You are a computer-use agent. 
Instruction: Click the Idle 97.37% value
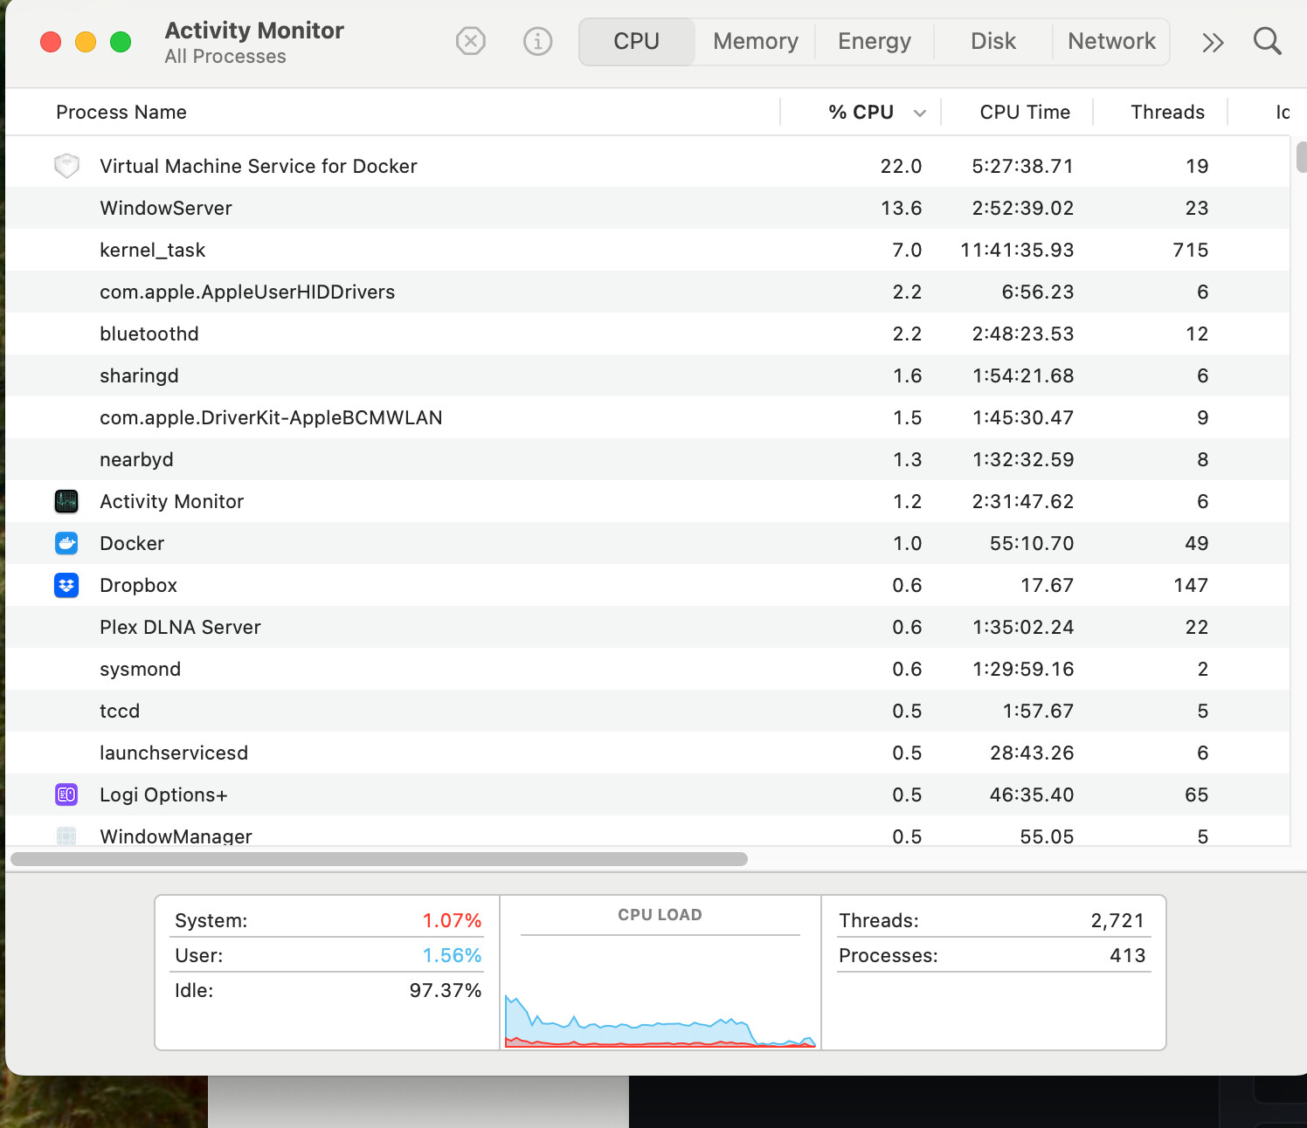(x=446, y=990)
